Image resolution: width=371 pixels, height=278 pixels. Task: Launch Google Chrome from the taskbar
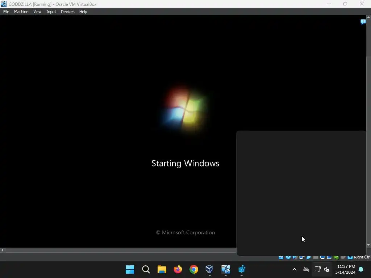(x=193, y=269)
